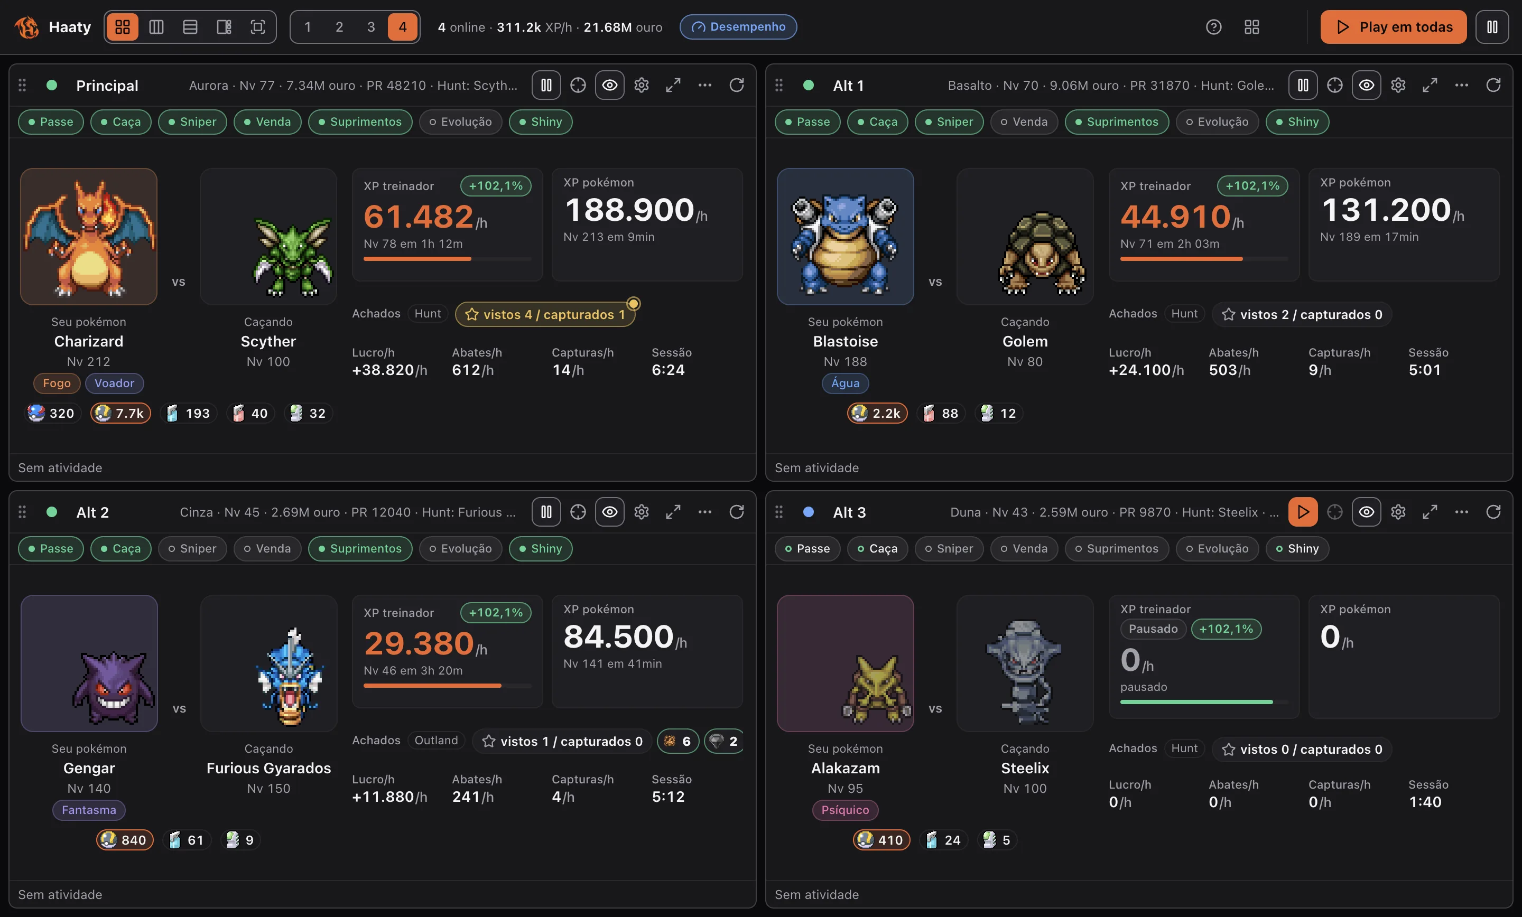Select the sidebar focus layout icon
This screenshot has height=917, width=1522.
pyautogui.click(x=224, y=27)
